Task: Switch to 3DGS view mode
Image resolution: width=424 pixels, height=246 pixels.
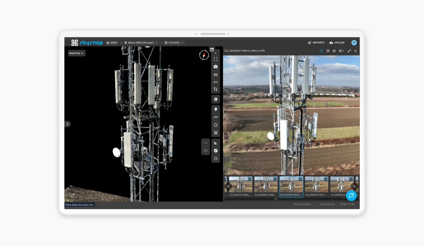Action: (215, 82)
